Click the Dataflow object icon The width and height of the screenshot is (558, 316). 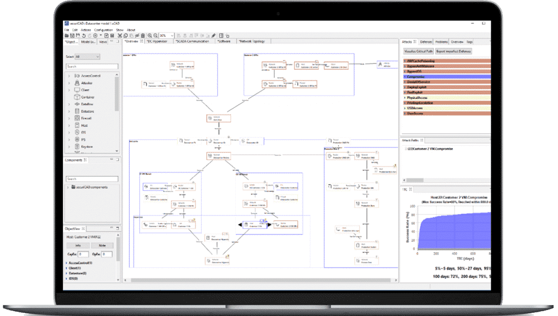pos(77,104)
